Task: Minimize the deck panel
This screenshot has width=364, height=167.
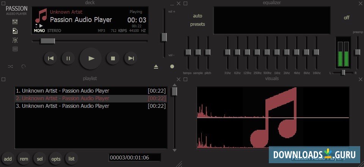Action: click(172, 4)
